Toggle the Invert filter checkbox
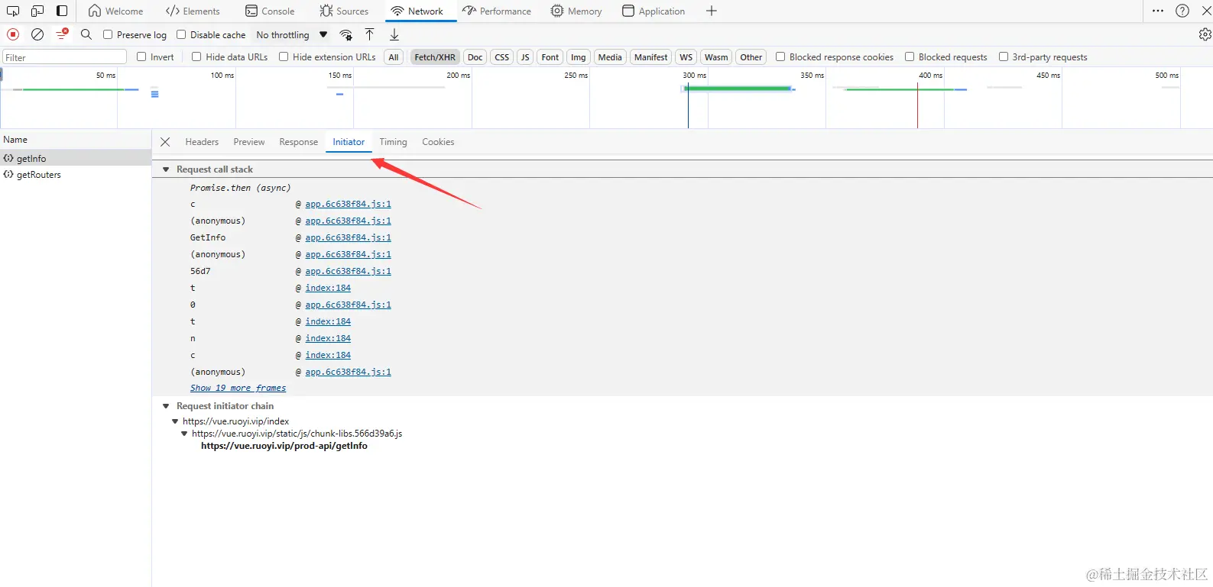 coord(141,56)
